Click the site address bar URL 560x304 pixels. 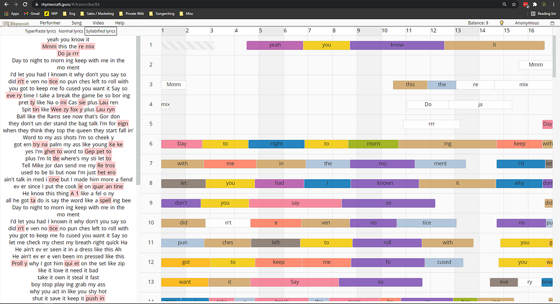coord(71,4)
